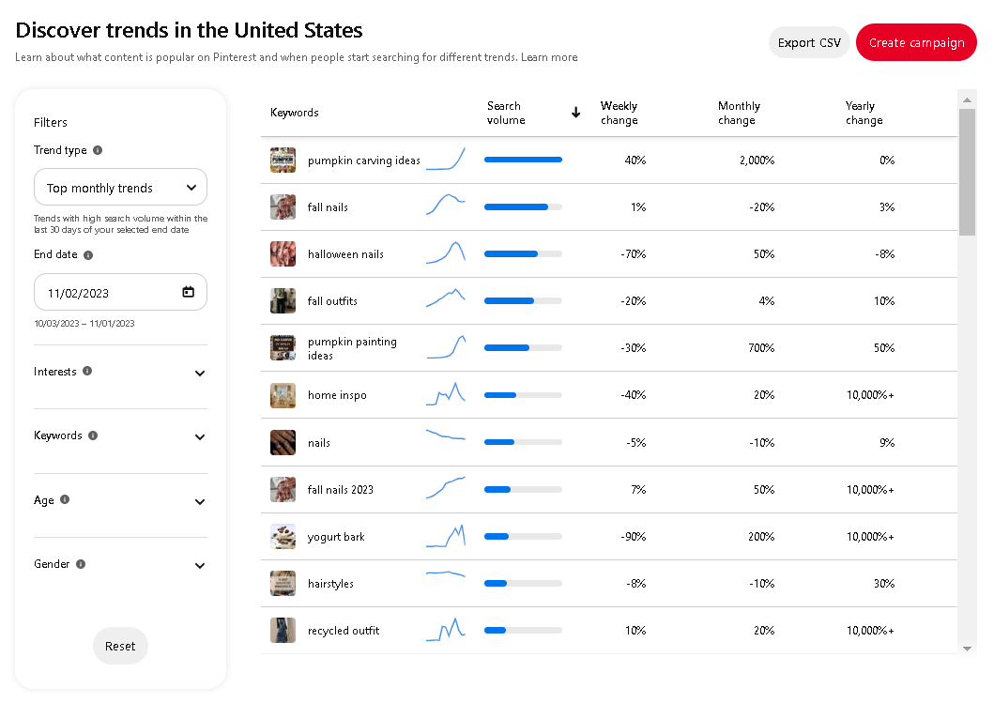Open the Top monthly trends dropdown

pos(120,187)
